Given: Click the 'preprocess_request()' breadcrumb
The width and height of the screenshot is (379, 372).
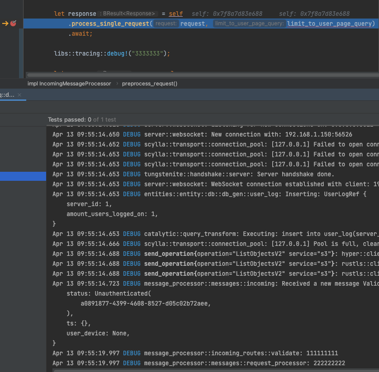Looking at the screenshot, I should click(150, 84).
